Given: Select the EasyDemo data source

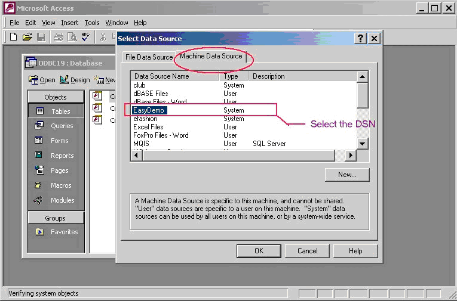Looking at the screenshot, I should [244, 110].
